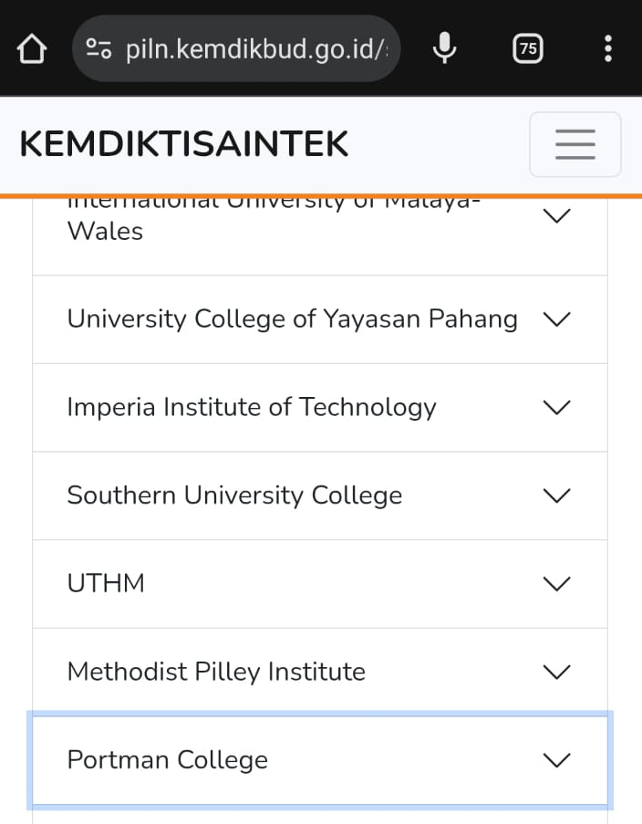Expand the Southern University College chevron
This screenshot has height=824, width=642.
[556, 495]
